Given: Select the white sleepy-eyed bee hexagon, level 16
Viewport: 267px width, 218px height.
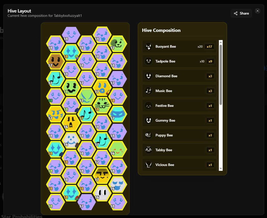Looking at the screenshot, I should point(118,184).
